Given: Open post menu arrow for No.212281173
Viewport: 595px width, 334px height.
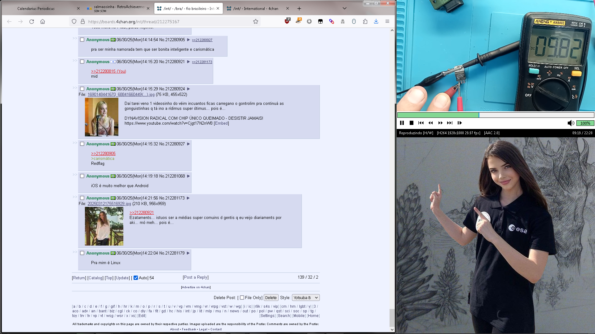Looking at the screenshot, I should (188, 198).
